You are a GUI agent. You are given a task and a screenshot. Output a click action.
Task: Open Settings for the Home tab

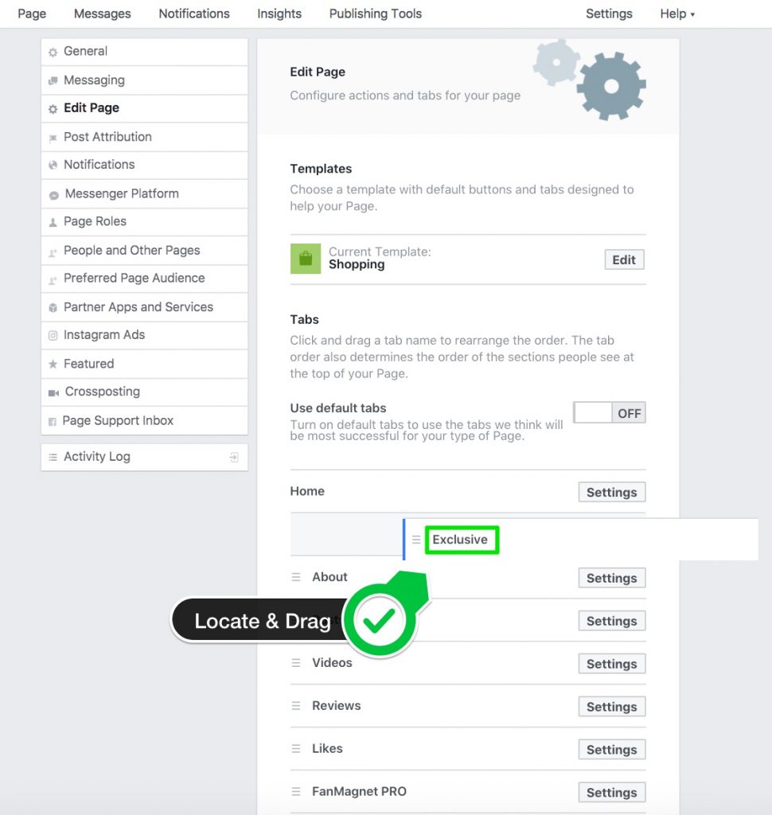pyautogui.click(x=612, y=492)
